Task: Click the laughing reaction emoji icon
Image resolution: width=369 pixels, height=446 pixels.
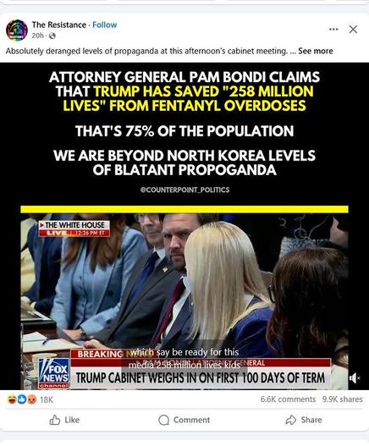Action: [x=12, y=399]
